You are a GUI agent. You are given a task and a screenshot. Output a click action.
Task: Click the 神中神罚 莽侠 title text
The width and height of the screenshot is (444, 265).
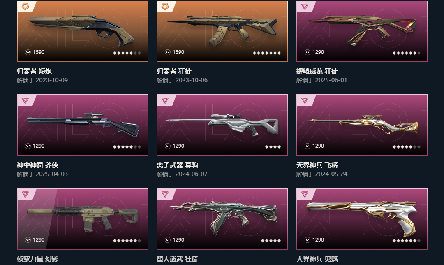(x=37, y=165)
